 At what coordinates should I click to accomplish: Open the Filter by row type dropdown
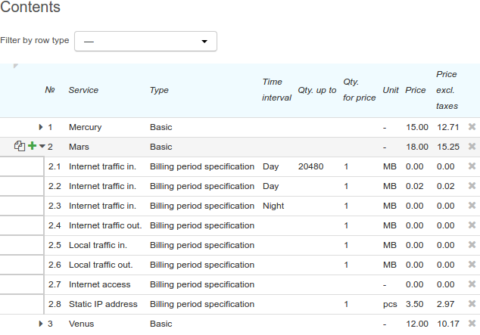145,42
